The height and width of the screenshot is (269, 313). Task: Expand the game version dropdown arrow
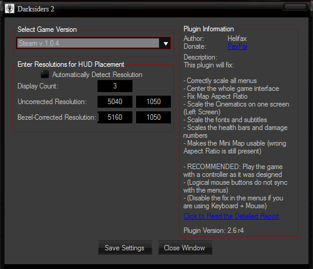tap(166, 43)
